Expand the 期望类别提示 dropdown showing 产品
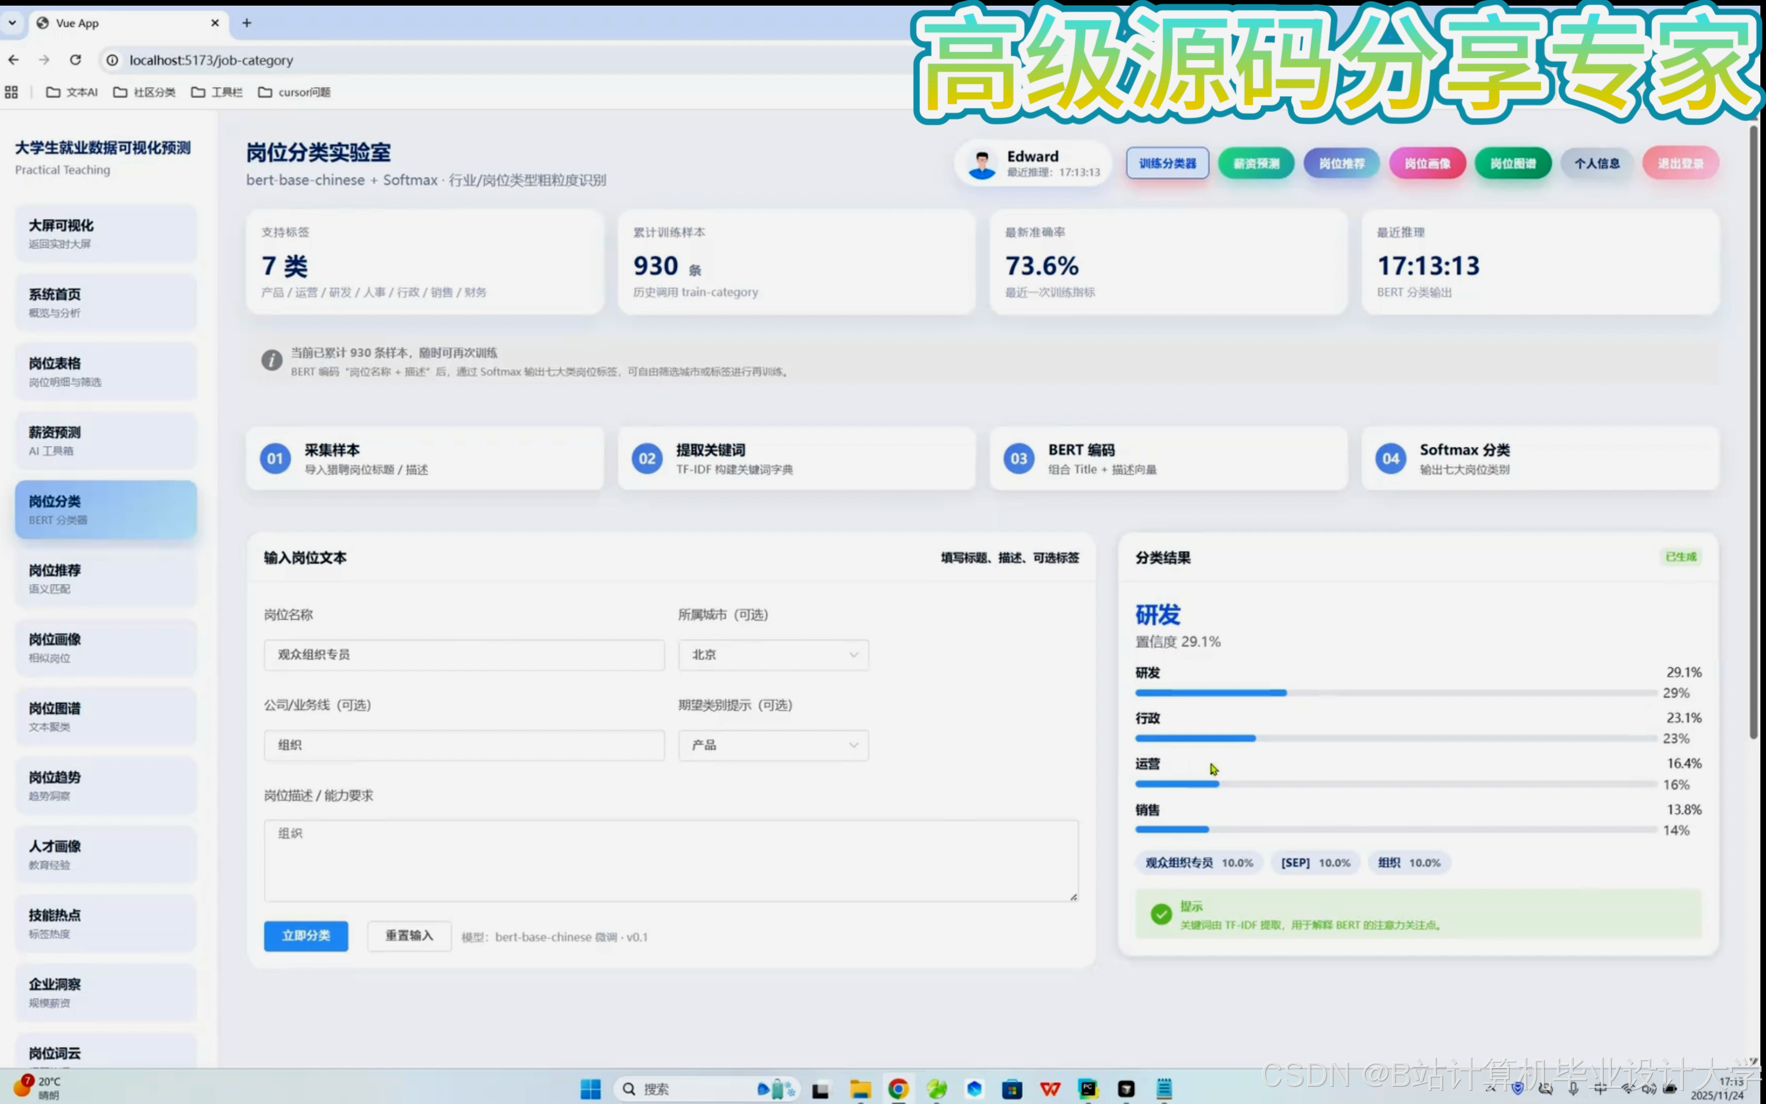 click(x=773, y=746)
